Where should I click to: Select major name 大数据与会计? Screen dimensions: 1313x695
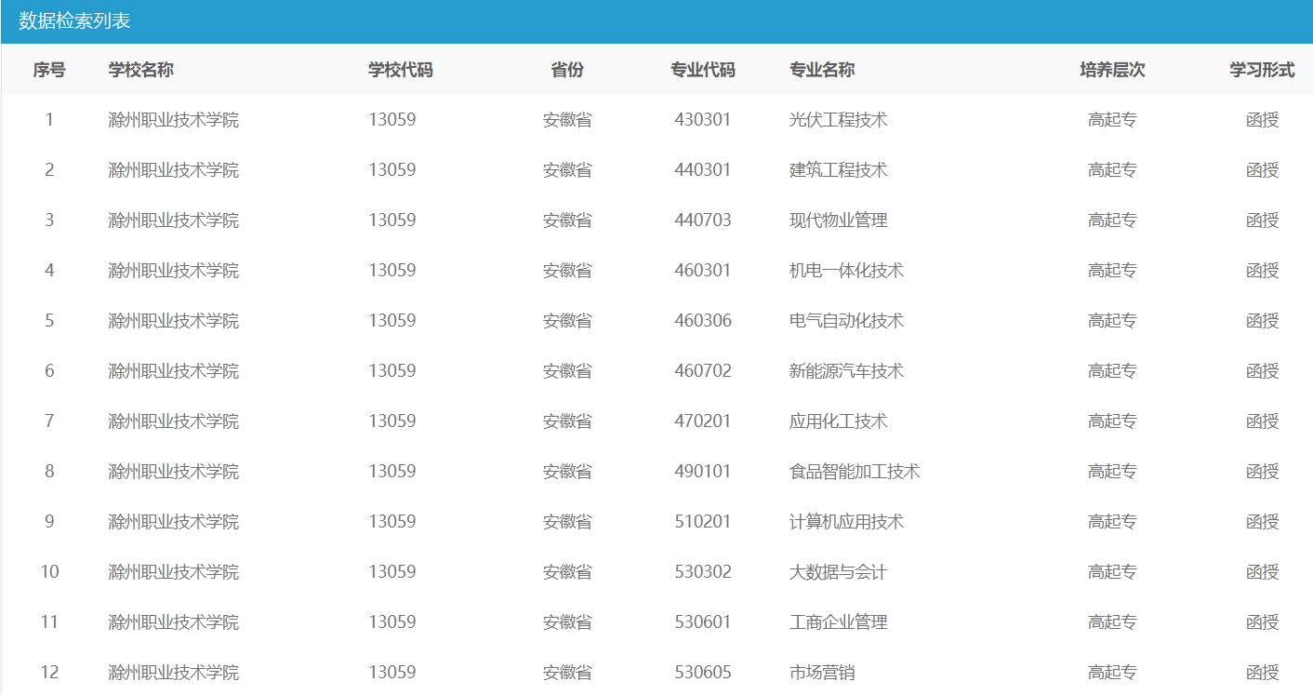(839, 572)
